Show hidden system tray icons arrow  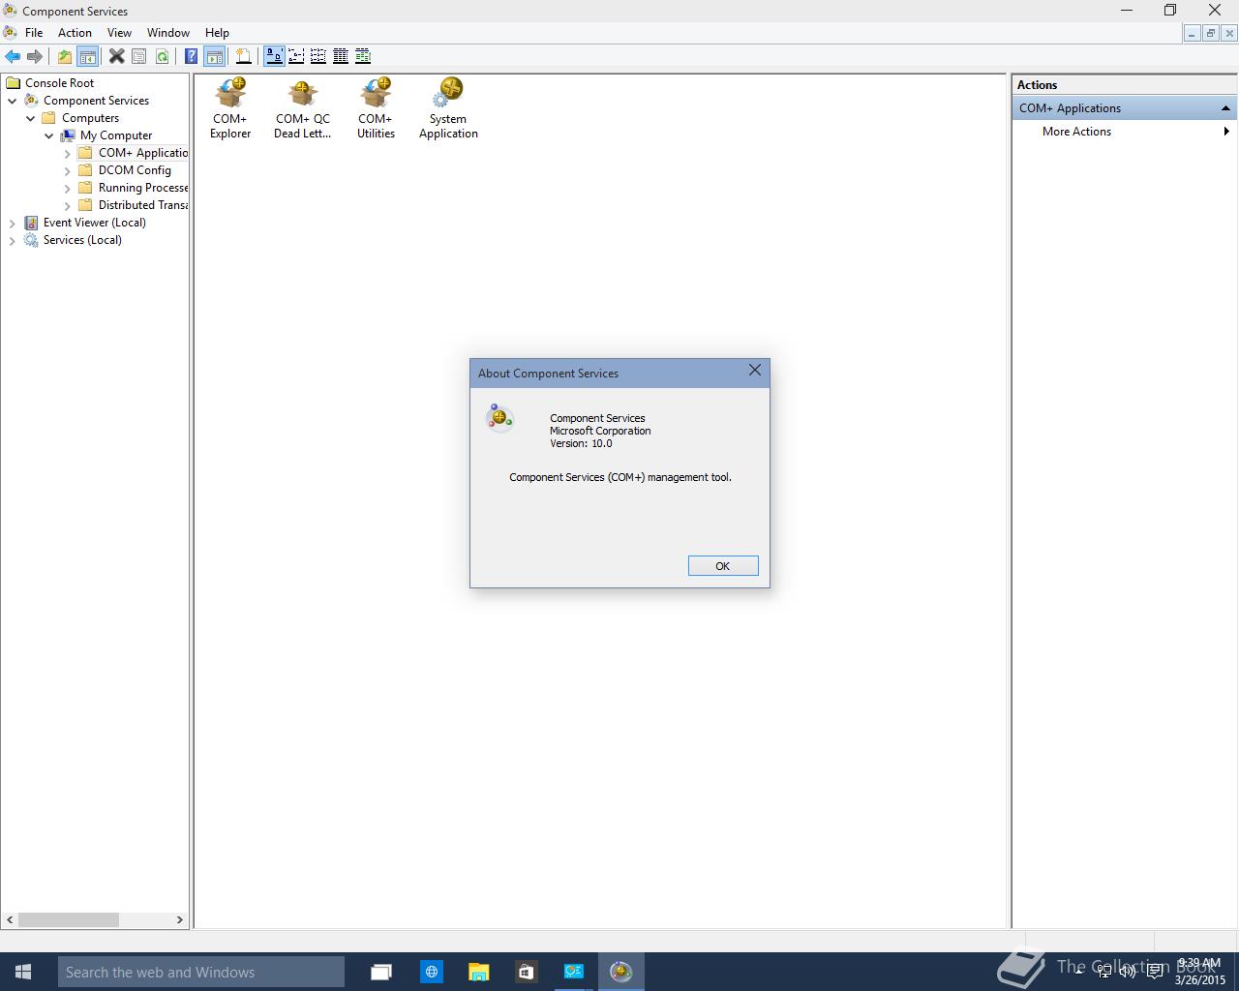(x=1077, y=972)
